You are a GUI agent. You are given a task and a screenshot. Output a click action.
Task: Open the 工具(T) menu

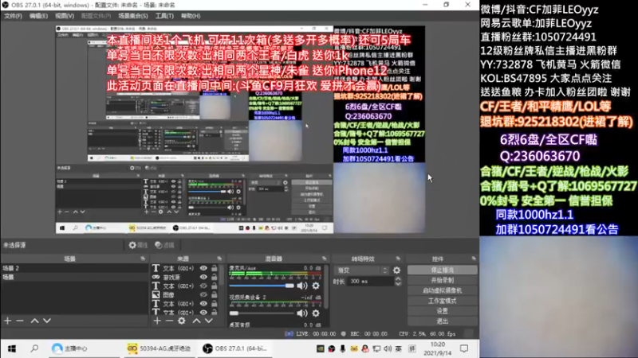(164, 16)
